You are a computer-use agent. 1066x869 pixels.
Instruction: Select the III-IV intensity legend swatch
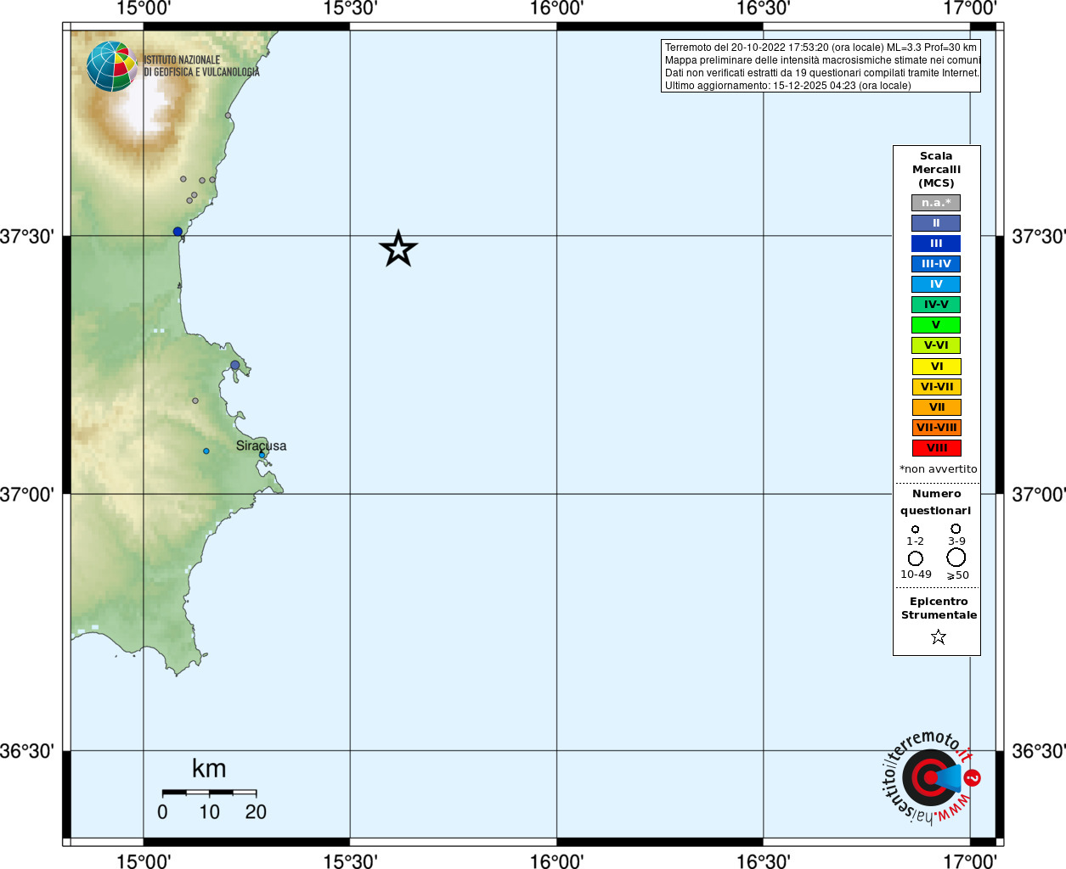[936, 264]
